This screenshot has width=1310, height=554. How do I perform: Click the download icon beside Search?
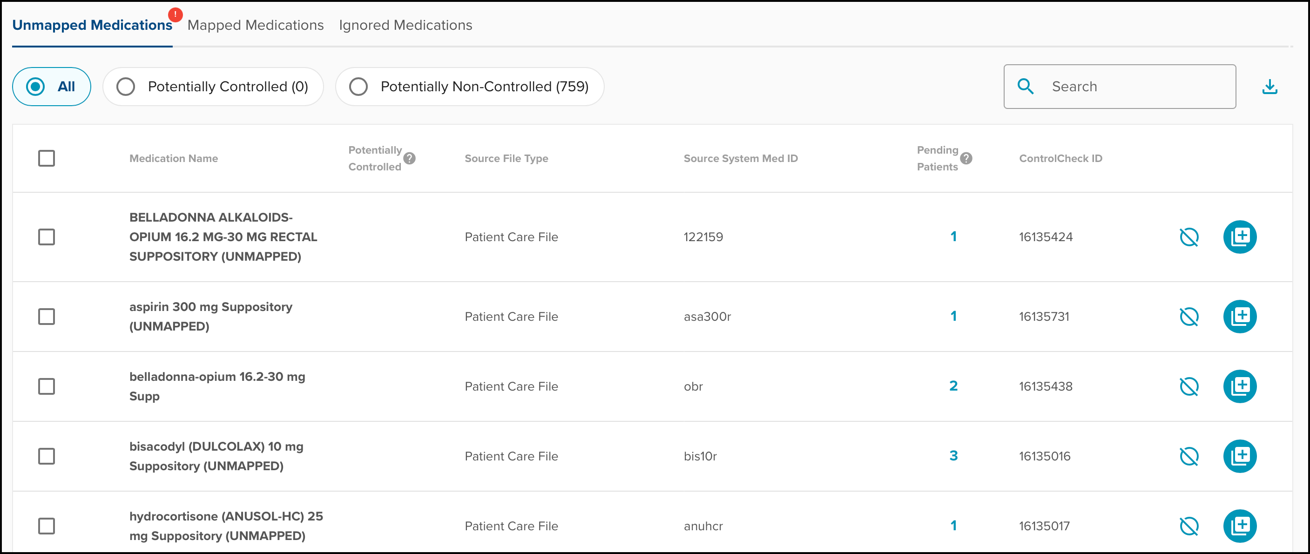(1269, 87)
